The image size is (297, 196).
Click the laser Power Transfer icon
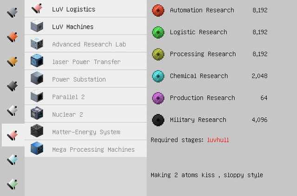(x=37, y=62)
